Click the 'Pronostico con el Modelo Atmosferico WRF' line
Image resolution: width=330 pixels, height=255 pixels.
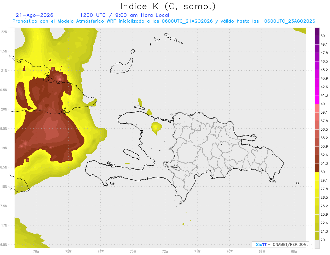pos(164,21)
